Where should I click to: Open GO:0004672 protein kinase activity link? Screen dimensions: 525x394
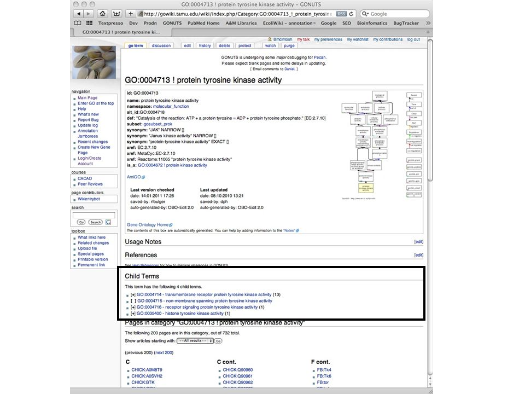pos(172,165)
